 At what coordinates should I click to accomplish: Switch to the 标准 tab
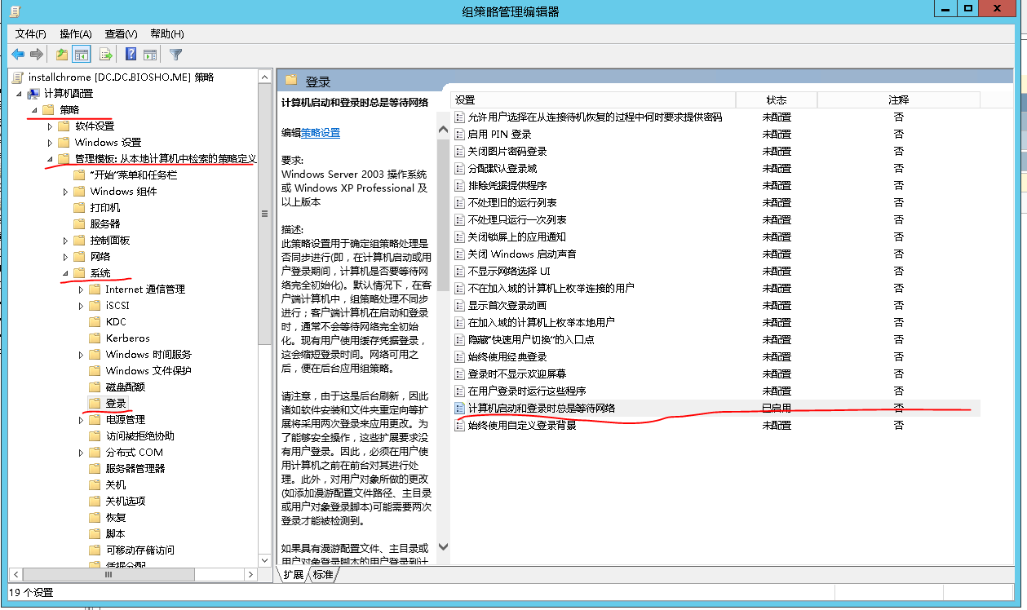(x=323, y=575)
